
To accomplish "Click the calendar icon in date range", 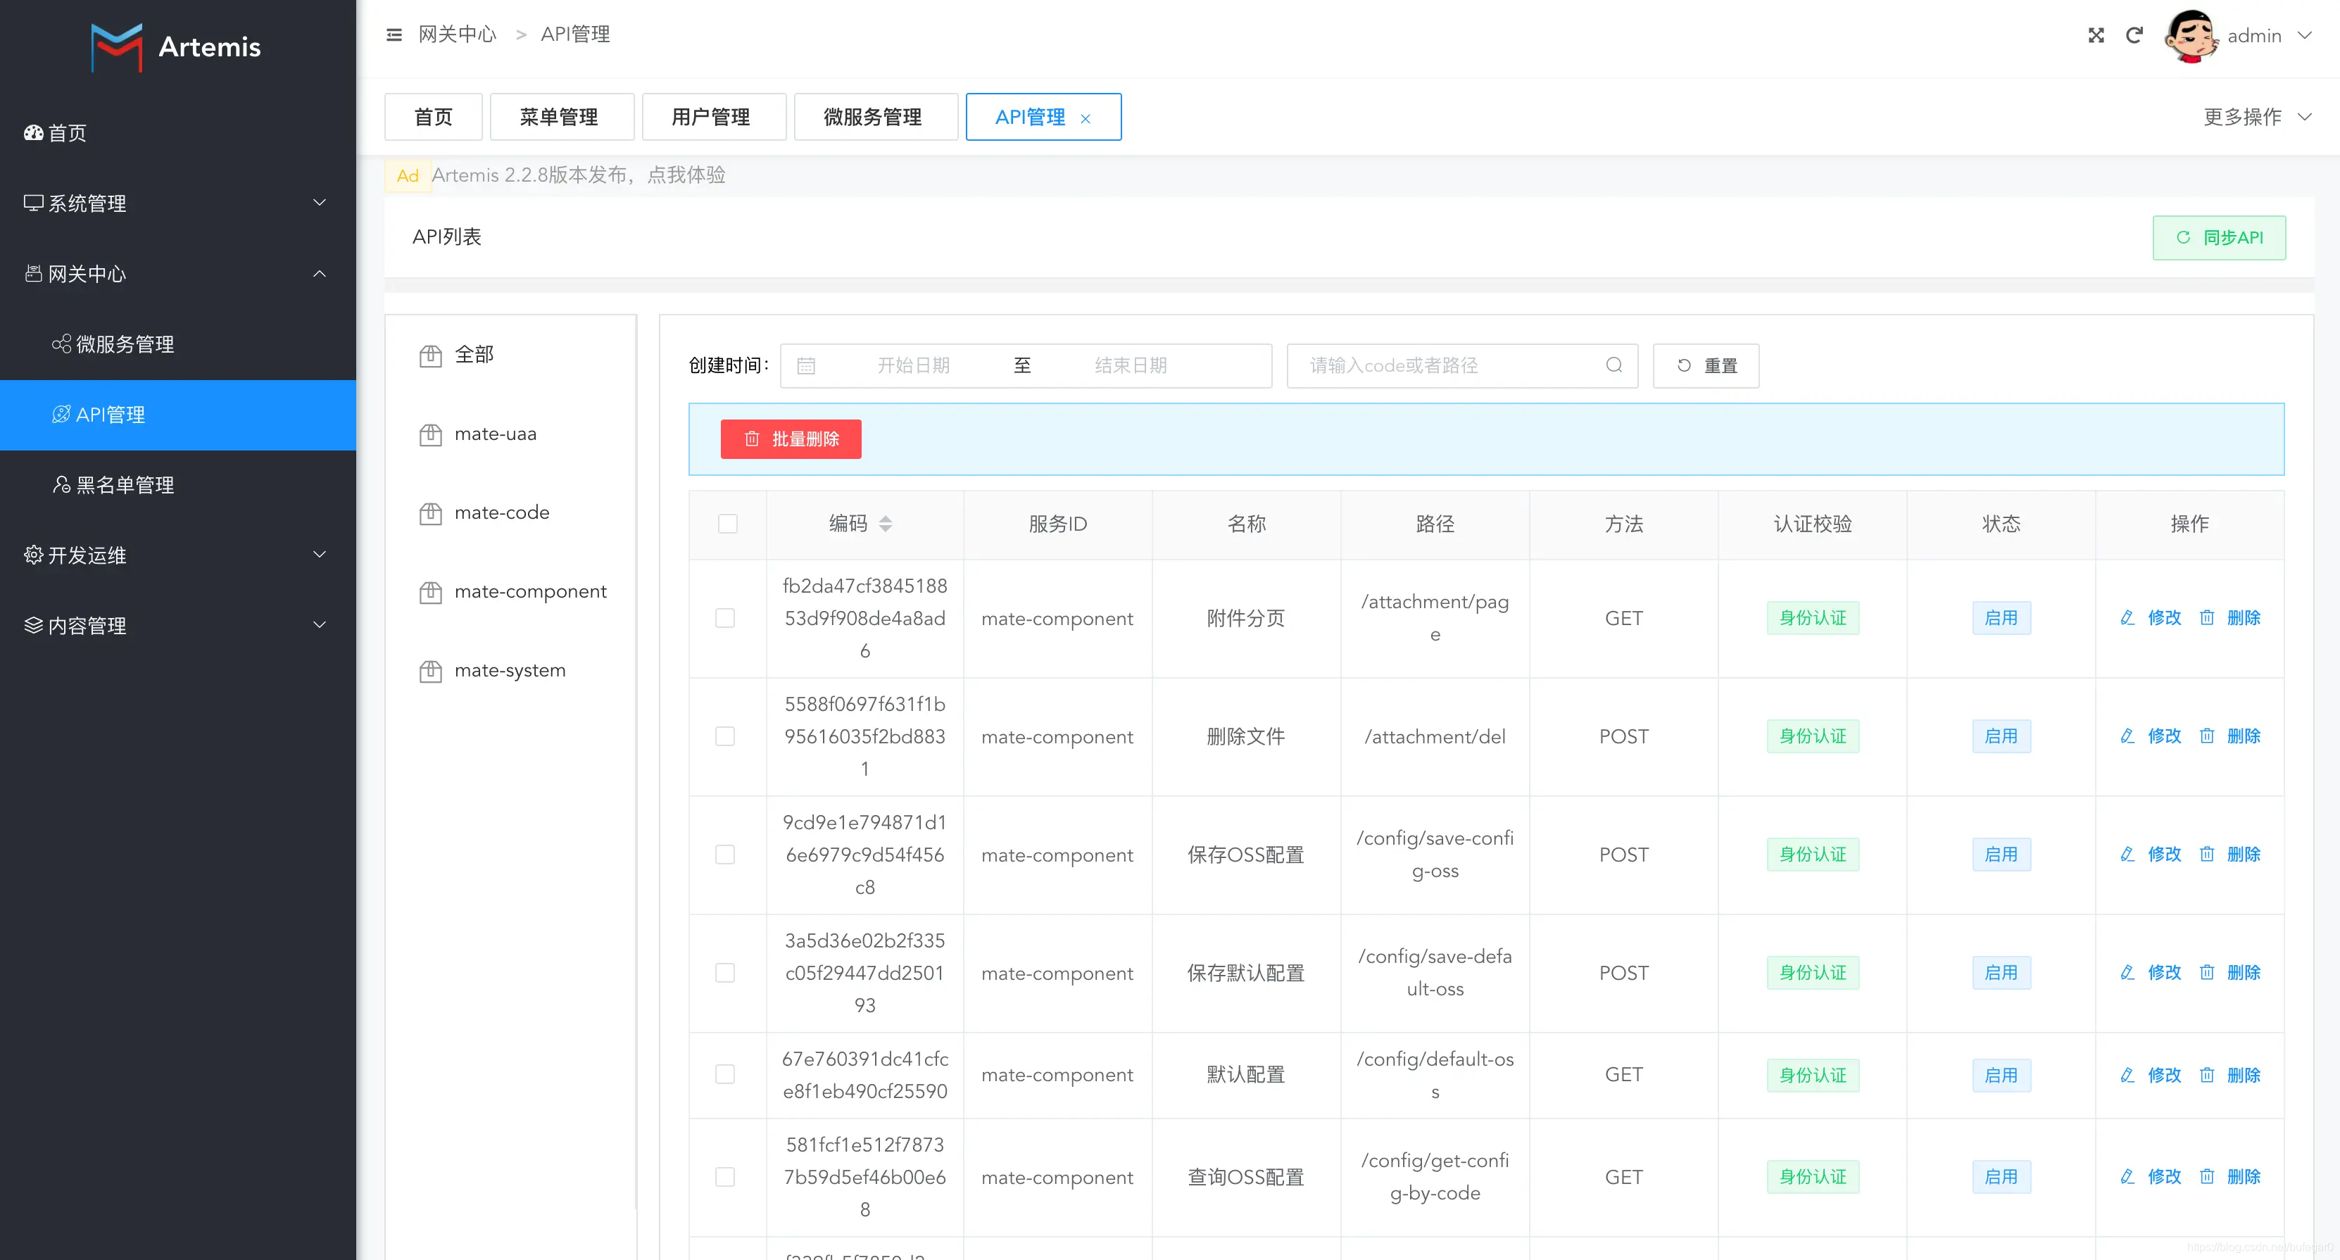I will [x=806, y=366].
